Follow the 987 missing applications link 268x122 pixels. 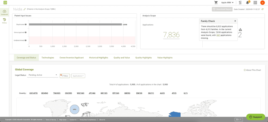(x=218, y=35)
